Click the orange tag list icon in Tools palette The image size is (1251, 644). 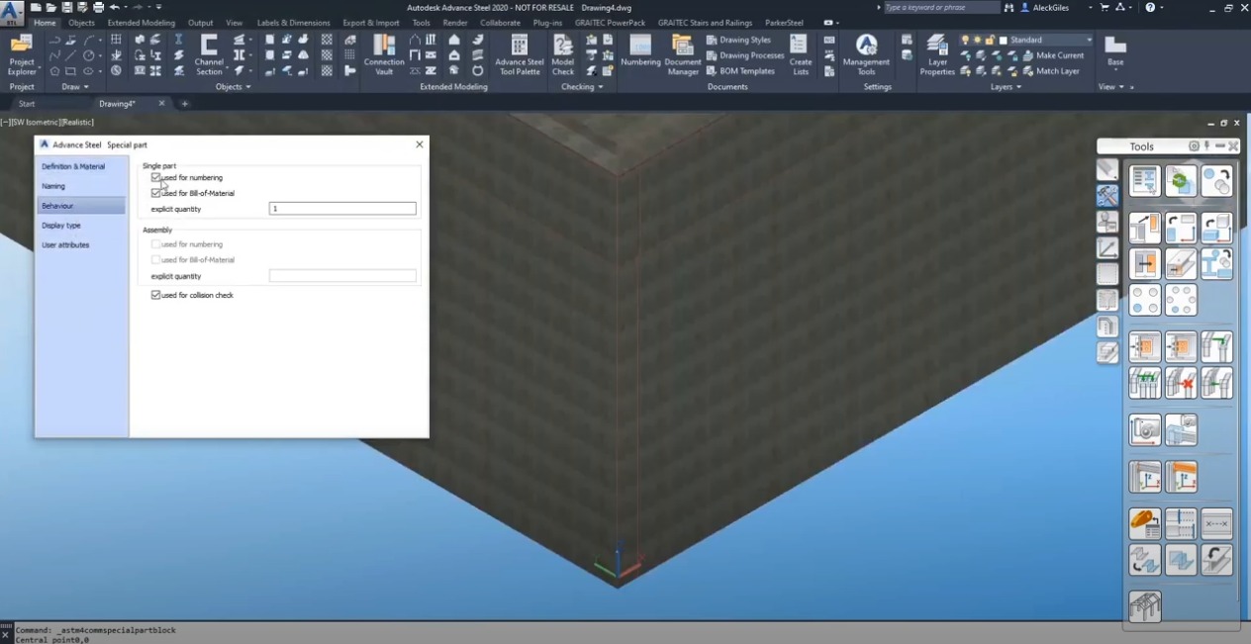click(1145, 523)
